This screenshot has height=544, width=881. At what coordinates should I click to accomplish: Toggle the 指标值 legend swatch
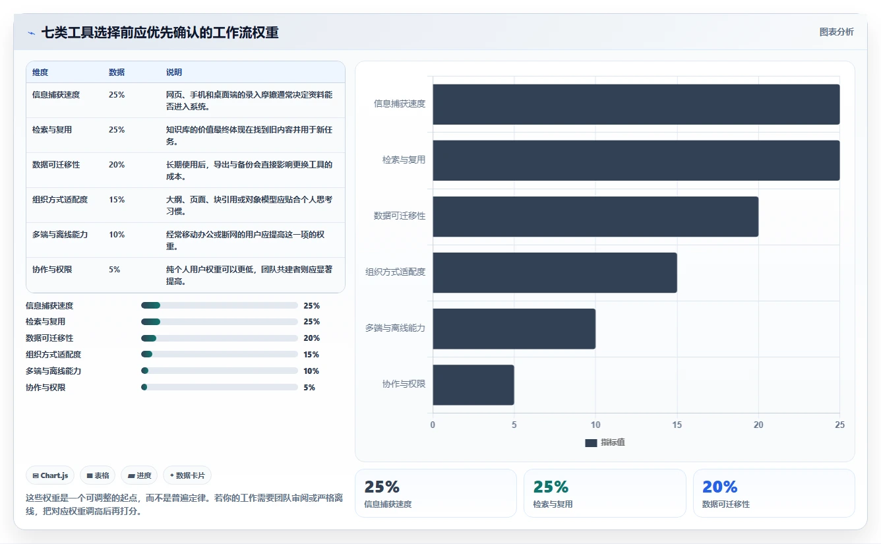coord(591,442)
